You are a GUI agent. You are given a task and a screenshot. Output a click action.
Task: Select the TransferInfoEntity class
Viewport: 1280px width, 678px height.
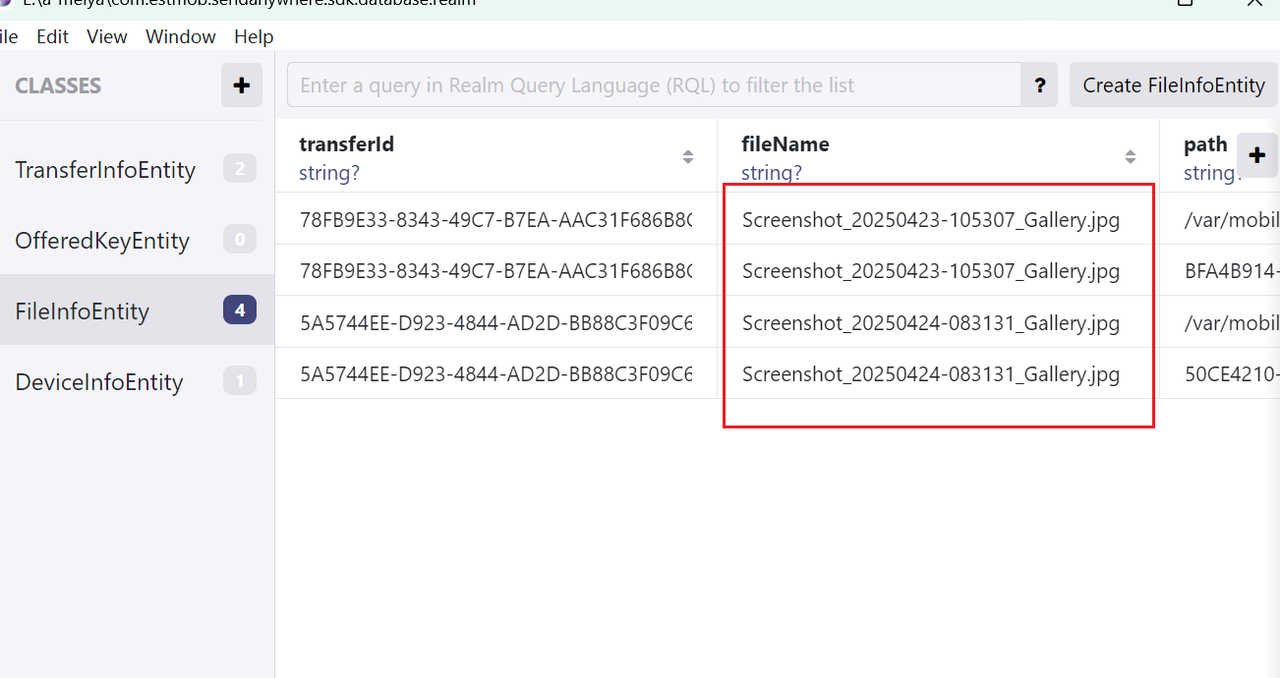(x=105, y=170)
